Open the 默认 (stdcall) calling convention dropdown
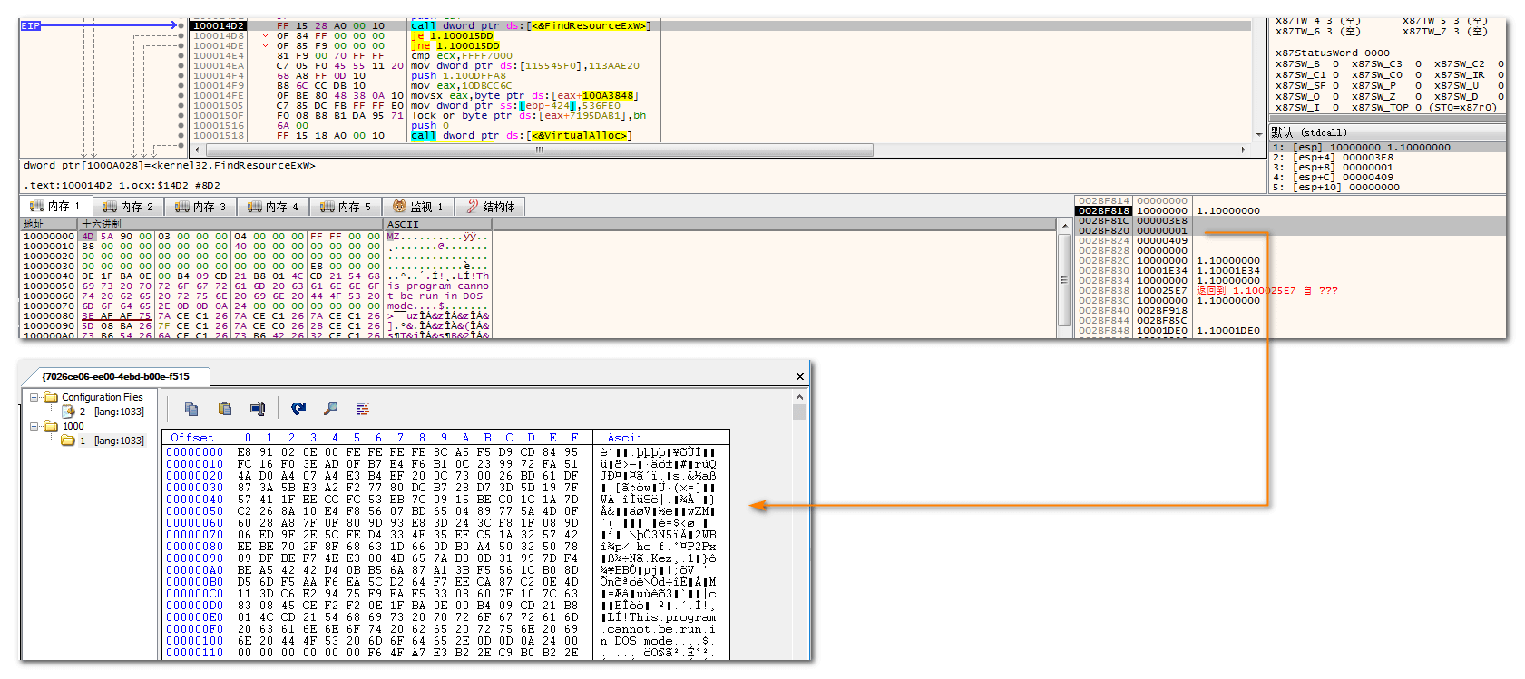Viewport: 1525px width, 679px height. point(1387,132)
